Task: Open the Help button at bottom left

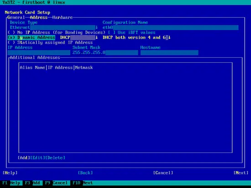Action: [x=10, y=173]
